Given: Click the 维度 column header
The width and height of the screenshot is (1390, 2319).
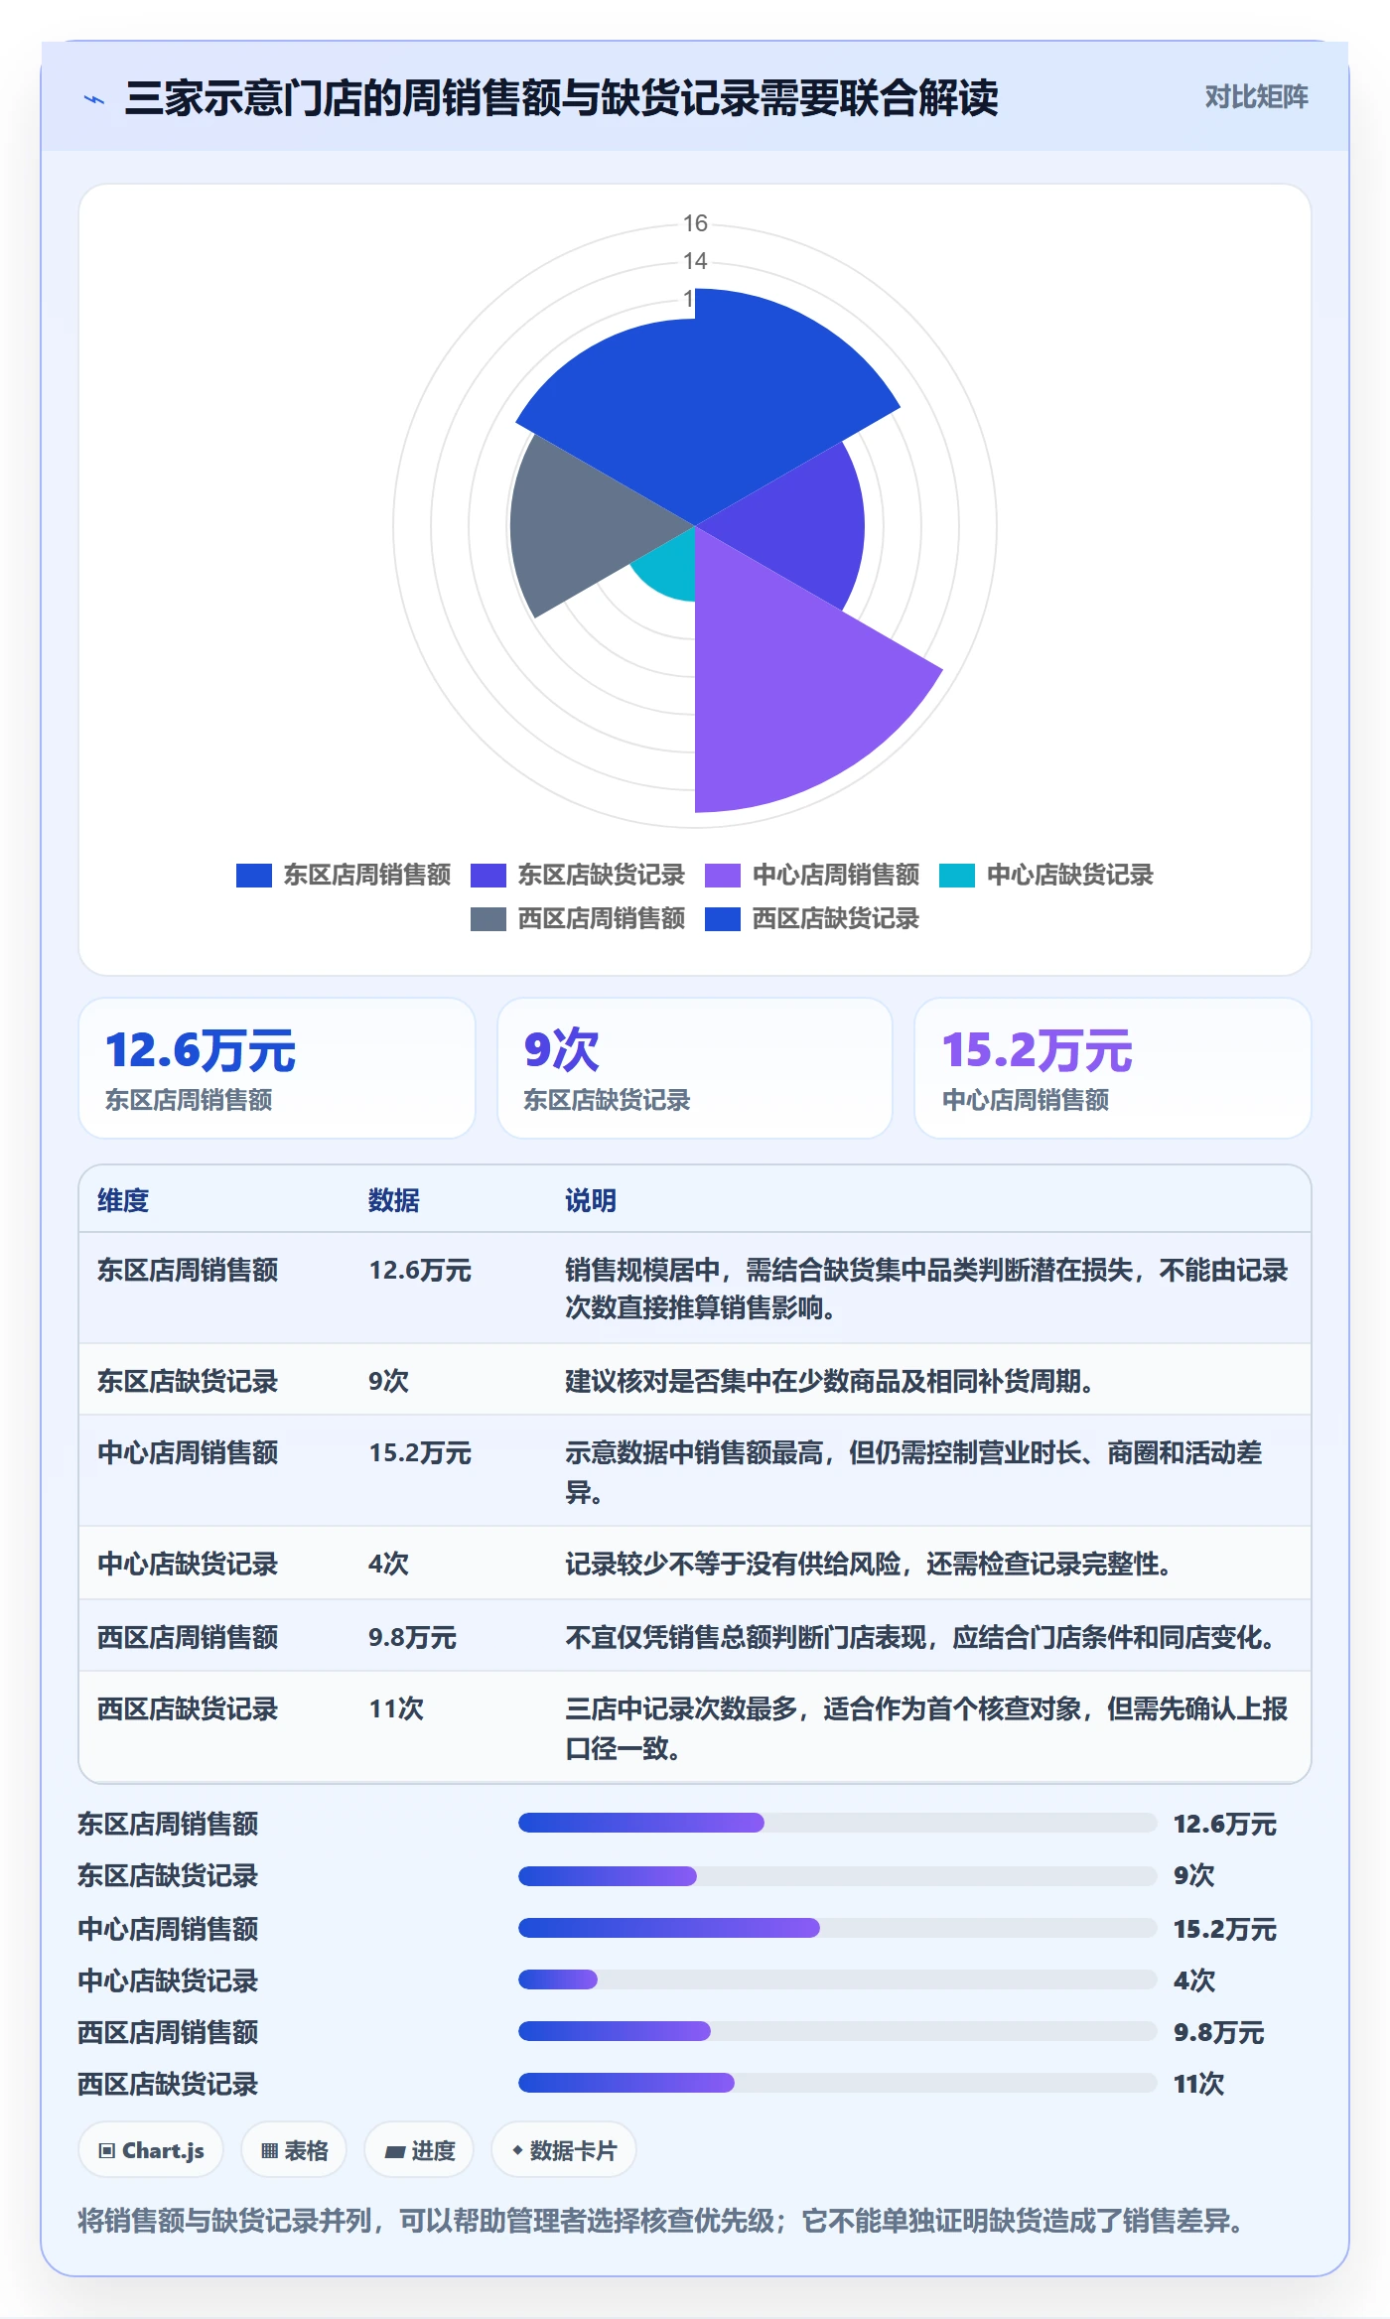Looking at the screenshot, I should pos(123,1200).
